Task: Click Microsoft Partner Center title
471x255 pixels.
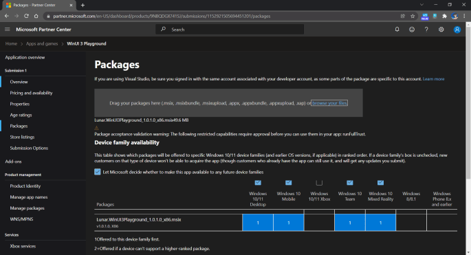Action: coord(43,30)
